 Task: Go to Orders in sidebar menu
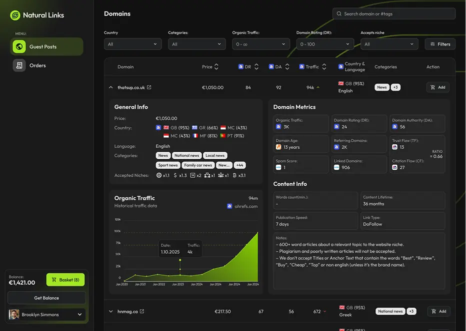point(37,65)
